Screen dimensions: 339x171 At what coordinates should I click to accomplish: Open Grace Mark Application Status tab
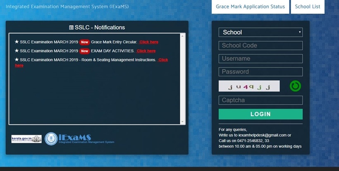[250, 7]
